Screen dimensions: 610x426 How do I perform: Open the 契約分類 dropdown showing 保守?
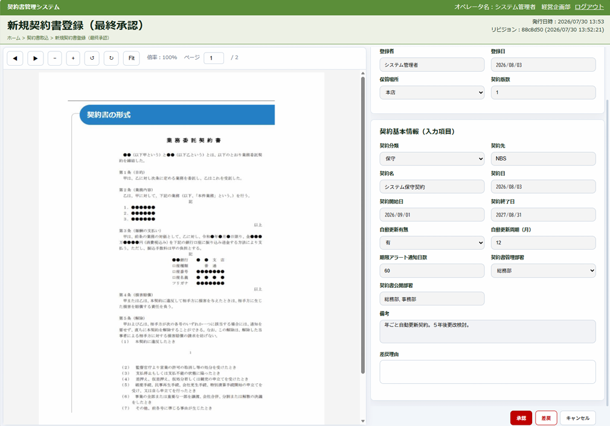[x=432, y=159]
